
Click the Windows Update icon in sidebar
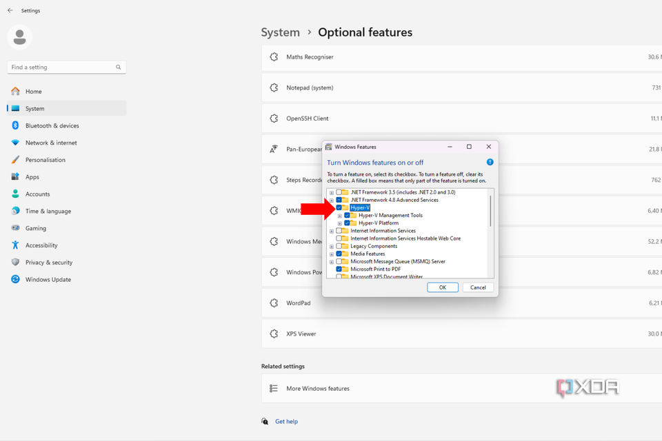pyautogui.click(x=15, y=280)
